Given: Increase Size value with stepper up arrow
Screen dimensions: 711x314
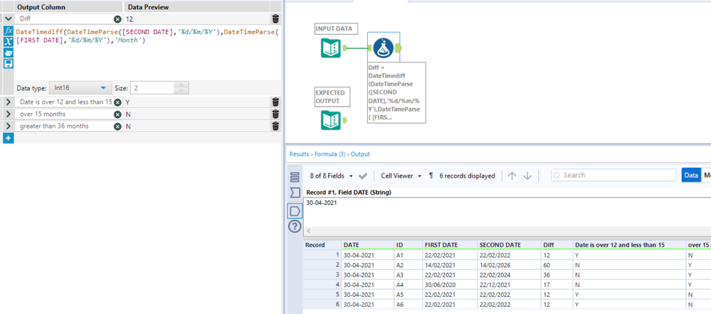Looking at the screenshot, I should 181,85.
